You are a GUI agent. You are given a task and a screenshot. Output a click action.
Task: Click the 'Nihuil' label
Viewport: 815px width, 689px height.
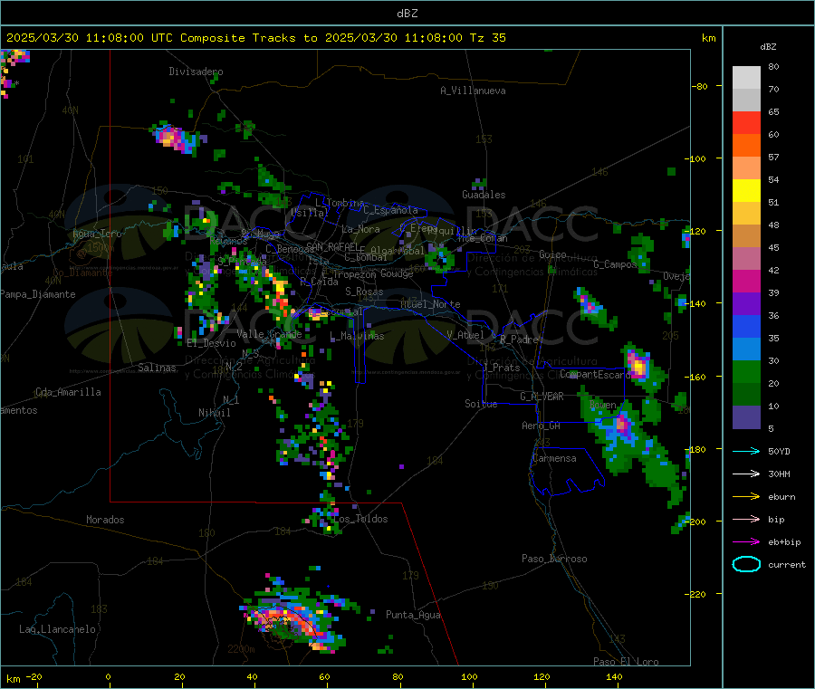pyautogui.click(x=214, y=413)
